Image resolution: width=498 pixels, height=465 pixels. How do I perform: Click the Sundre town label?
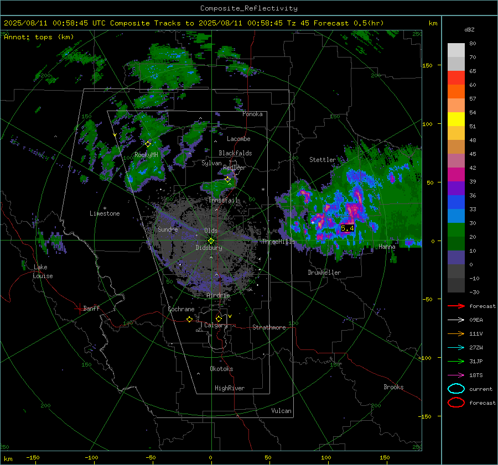coord(168,229)
